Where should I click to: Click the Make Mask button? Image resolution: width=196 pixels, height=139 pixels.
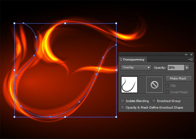point(178,78)
